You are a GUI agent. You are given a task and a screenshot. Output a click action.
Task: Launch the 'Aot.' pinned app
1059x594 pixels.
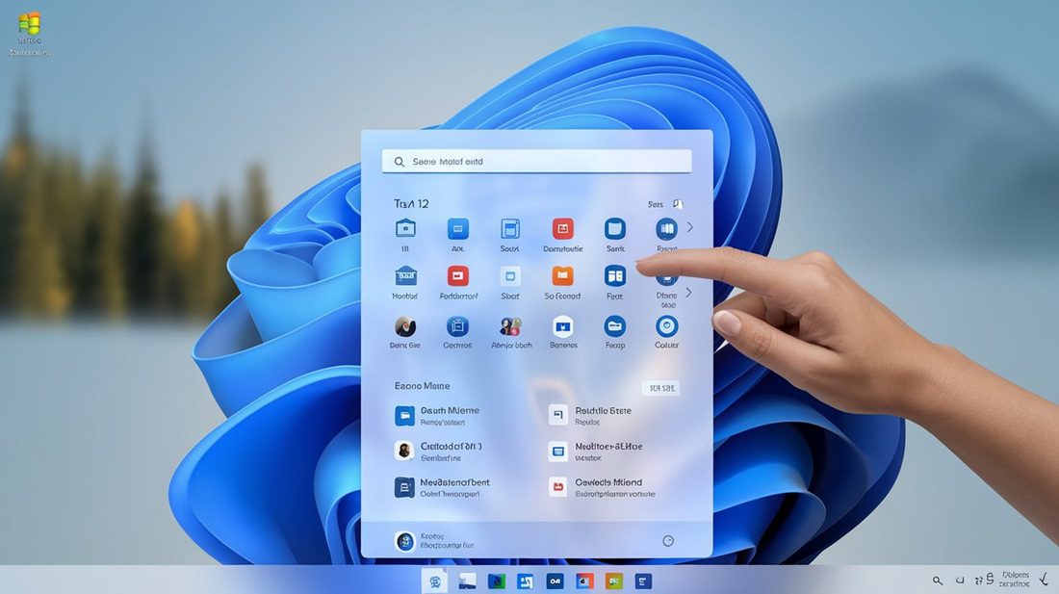click(x=458, y=229)
